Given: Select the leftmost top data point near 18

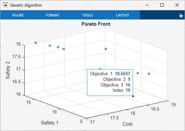Looking at the screenshot, I should coord(36,43).
